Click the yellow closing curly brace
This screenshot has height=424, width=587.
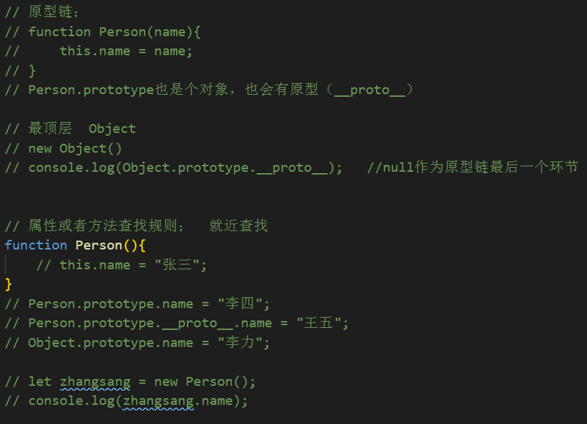8,284
